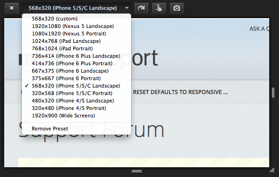This screenshot has height=177, width=279.
Task: Pick 736x414 (iPhone 6 Plus Landscape)
Action: 77,56
